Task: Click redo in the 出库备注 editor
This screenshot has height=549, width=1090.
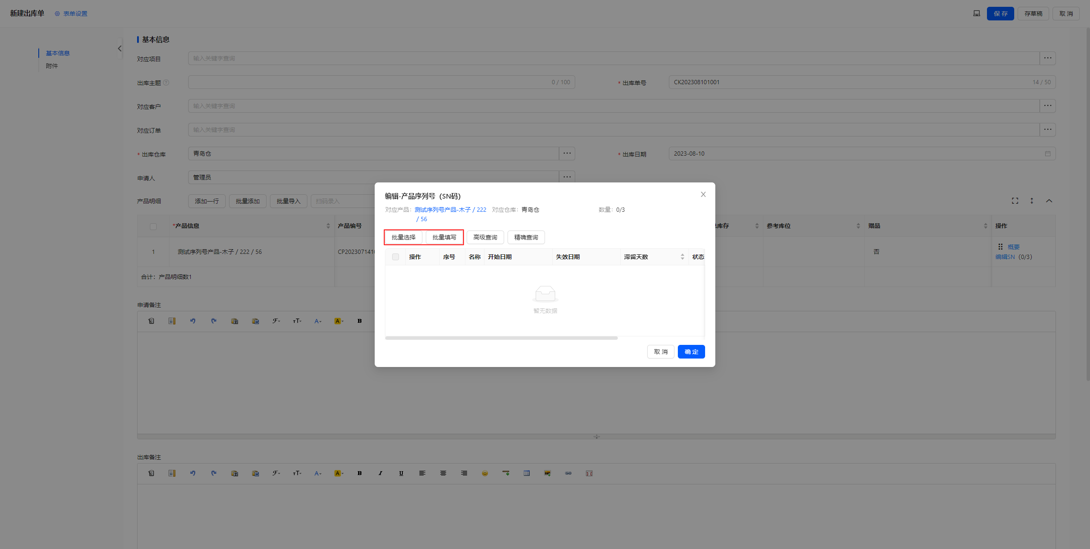Action: (x=214, y=473)
